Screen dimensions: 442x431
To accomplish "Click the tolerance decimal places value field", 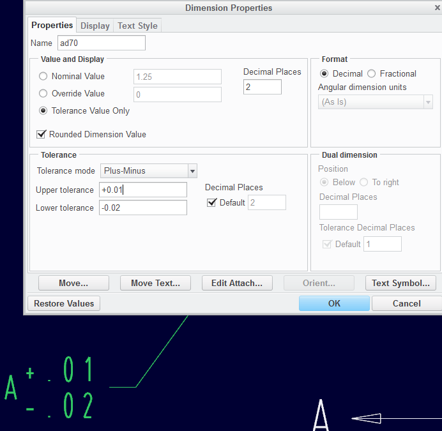I will (x=267, y=202).
